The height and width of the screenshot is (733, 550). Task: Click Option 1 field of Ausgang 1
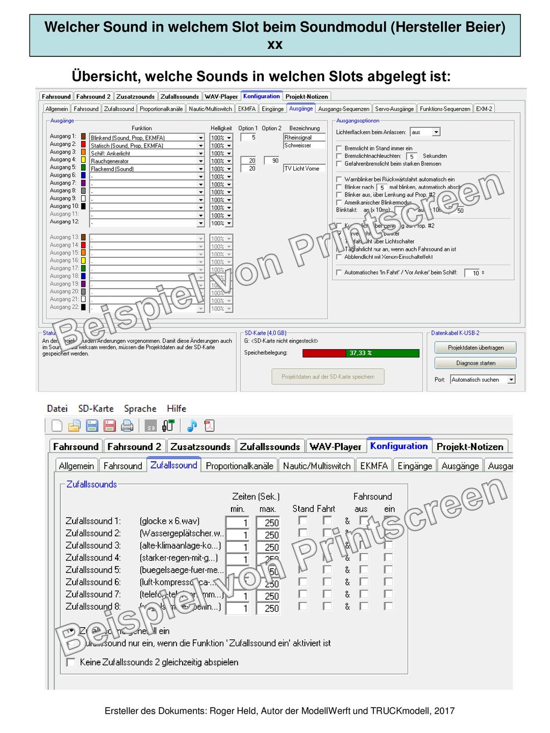point(248,137)
